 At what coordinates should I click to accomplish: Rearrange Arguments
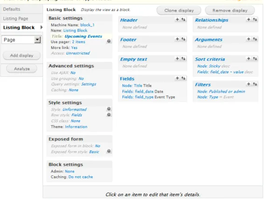point(255,39)
